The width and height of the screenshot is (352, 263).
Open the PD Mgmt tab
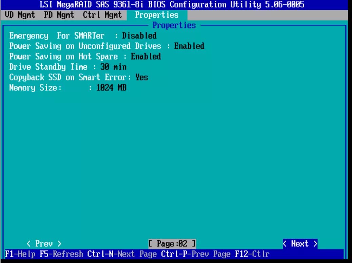click(x=59, y=15)
